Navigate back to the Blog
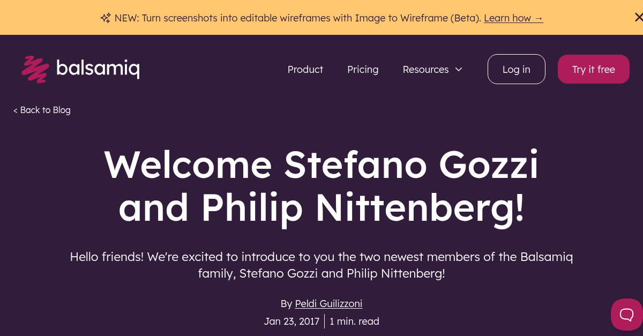This screenshot has height=336, width=643. point(42,110)
